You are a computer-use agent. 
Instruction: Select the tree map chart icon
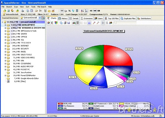click(x=56, y=23)
